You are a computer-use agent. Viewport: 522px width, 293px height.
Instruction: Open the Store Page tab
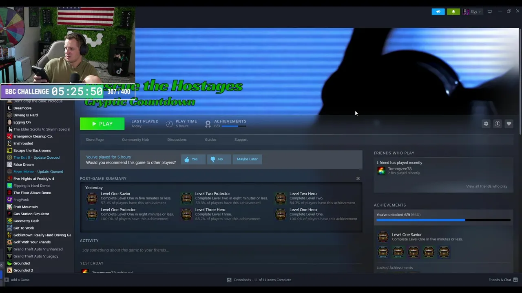(95, 140)
